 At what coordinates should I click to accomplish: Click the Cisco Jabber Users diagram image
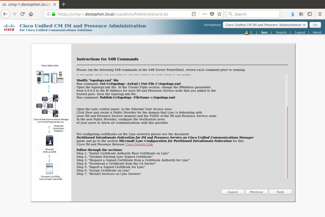coord(50,77)
